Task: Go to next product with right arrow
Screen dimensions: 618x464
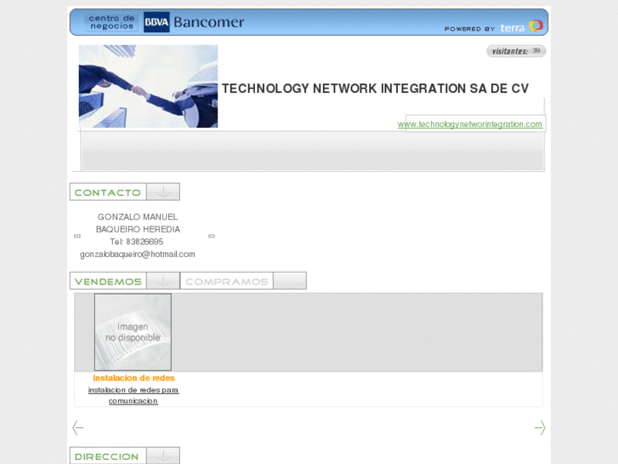Action: 540,427
